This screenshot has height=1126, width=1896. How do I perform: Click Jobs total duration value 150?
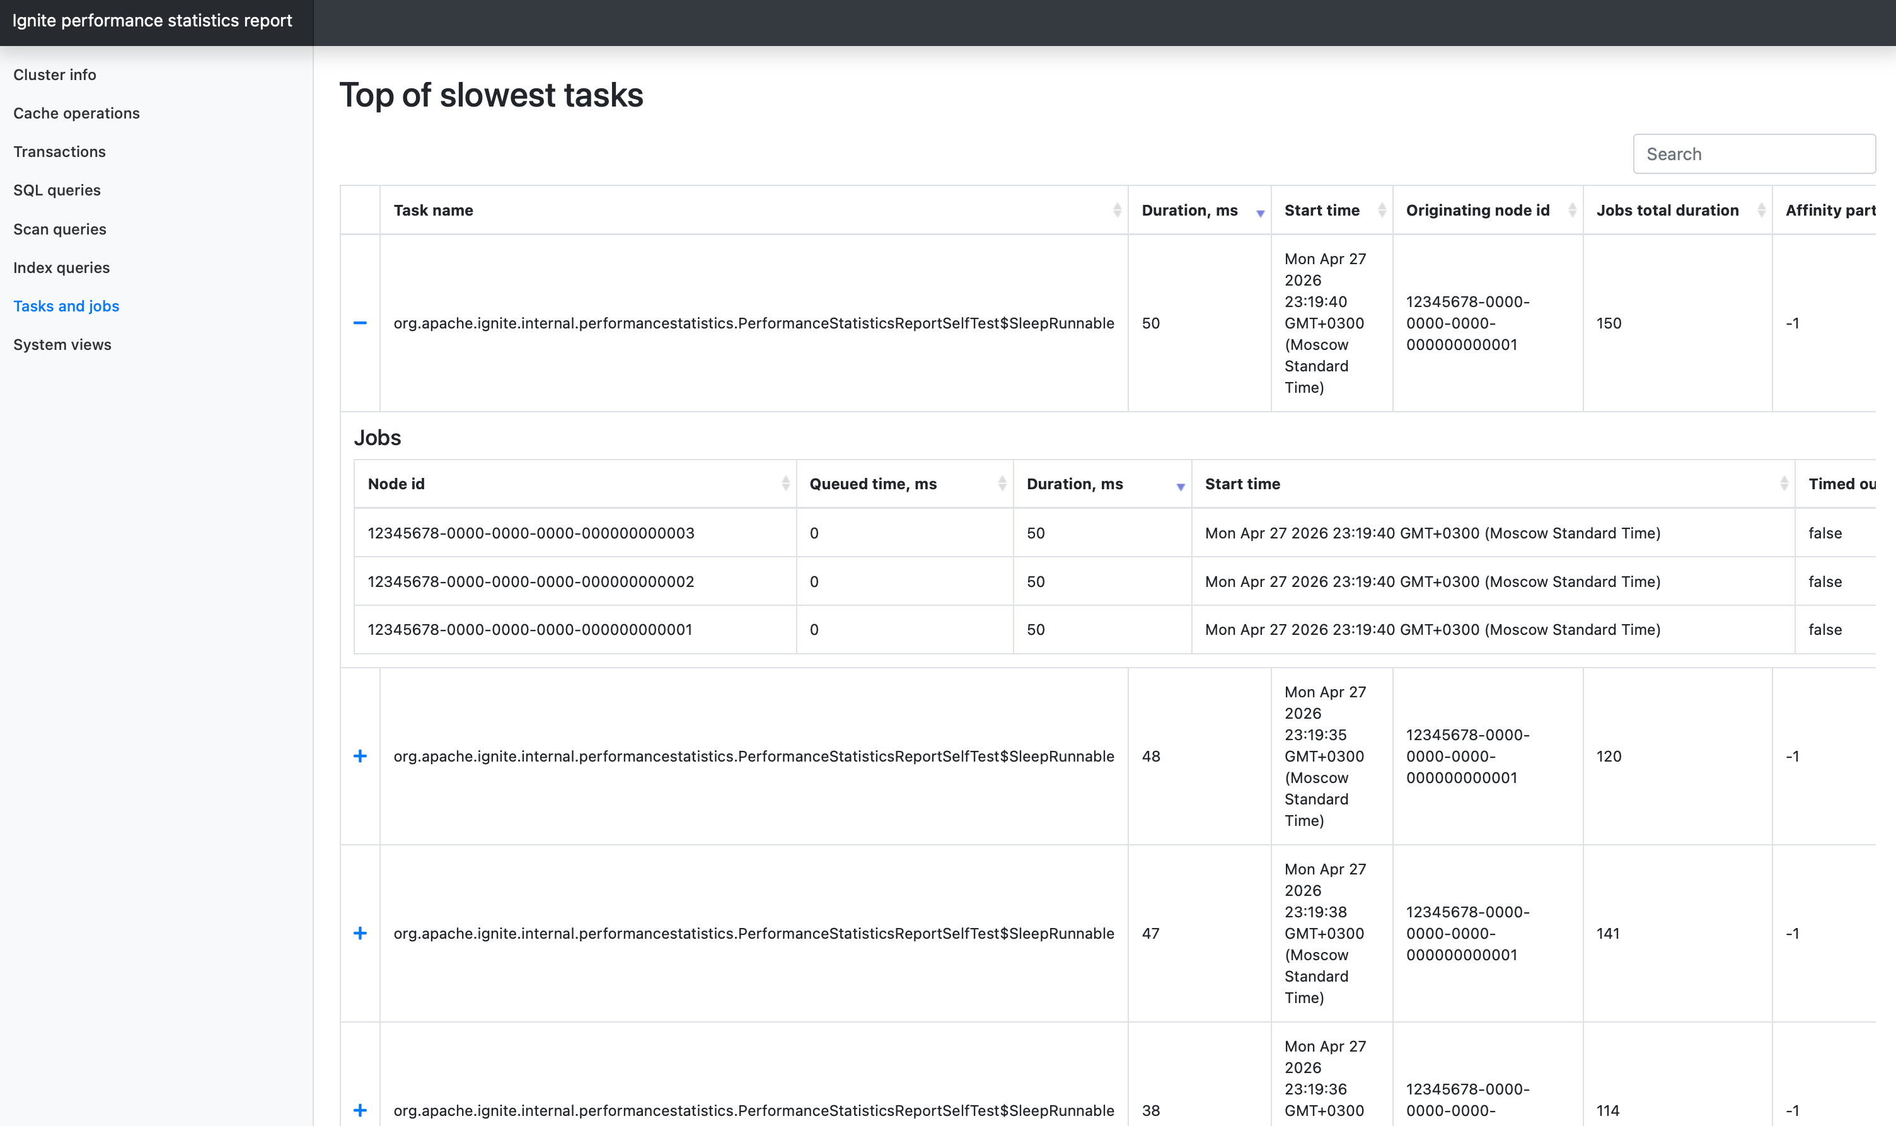pos(1609,323)
